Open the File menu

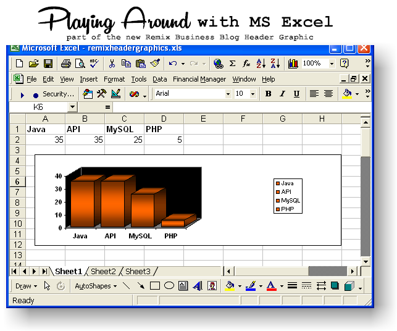click(x=31, y=79)
